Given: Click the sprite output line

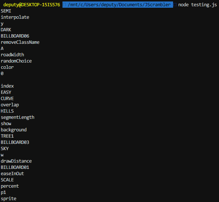Looking at the screenshot, I should click(x=8, y=199).
